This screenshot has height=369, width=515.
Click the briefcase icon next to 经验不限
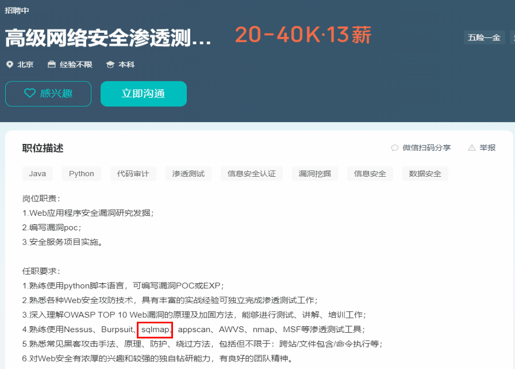click(52, 64)
